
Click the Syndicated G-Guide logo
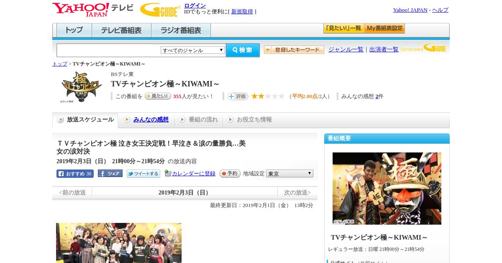coord(423,48)
